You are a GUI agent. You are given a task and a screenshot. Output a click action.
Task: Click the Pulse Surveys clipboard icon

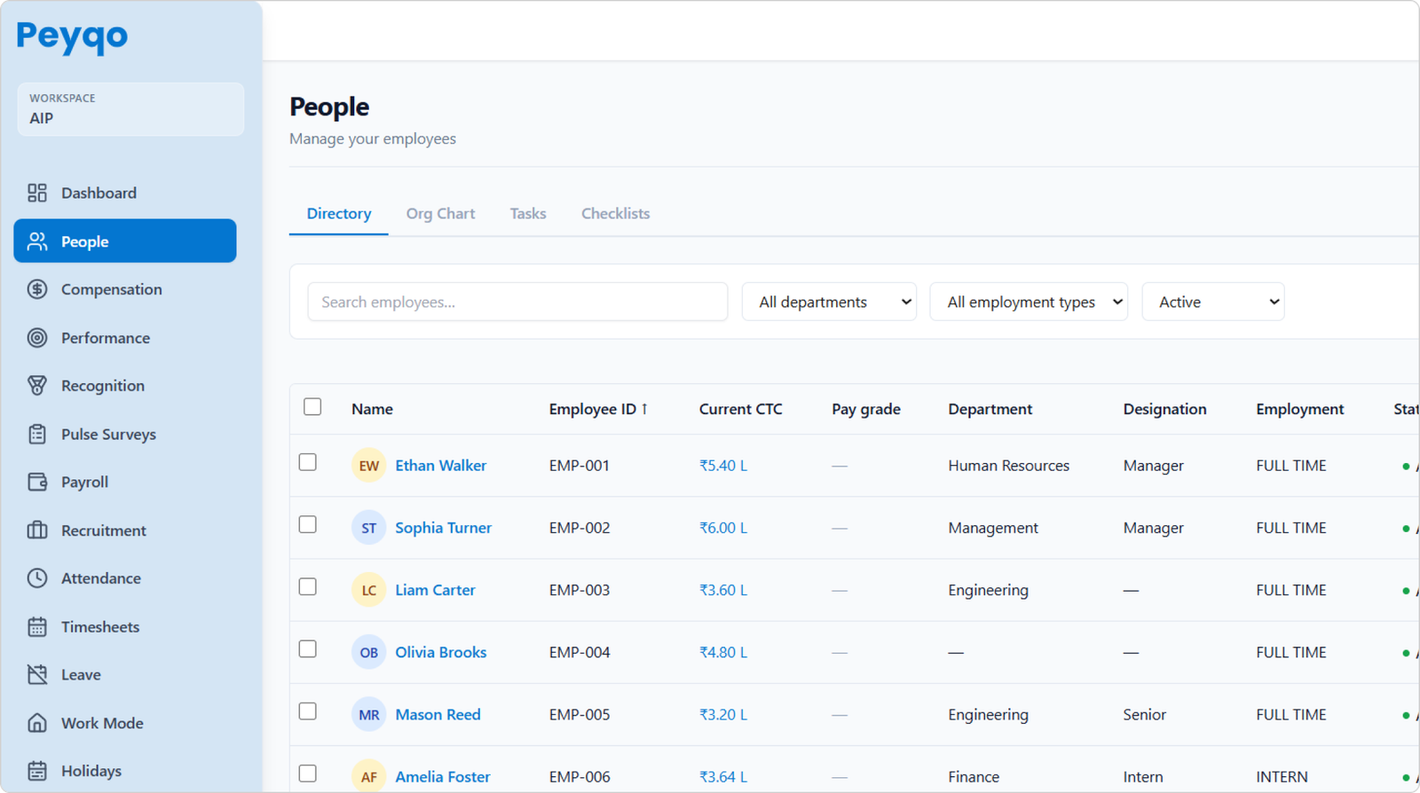pyautogui.click(x=37, y=434)
